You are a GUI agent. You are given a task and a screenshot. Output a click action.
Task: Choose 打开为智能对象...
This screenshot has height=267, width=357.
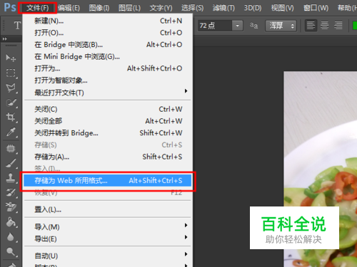coord(108,80)
